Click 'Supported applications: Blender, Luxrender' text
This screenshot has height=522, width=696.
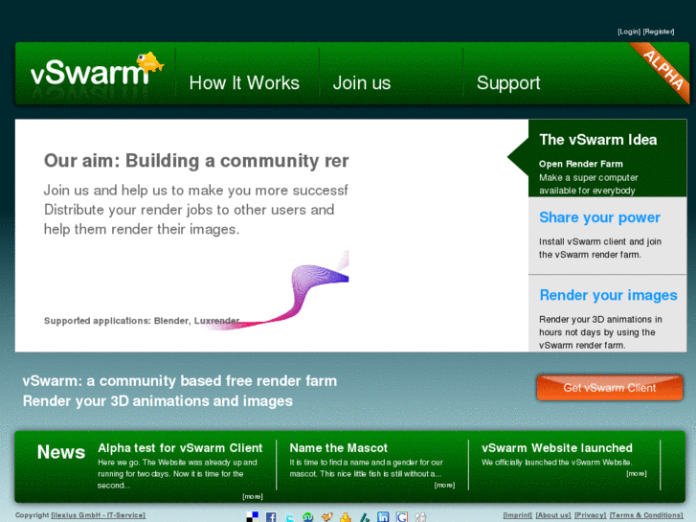click(142, 321)
